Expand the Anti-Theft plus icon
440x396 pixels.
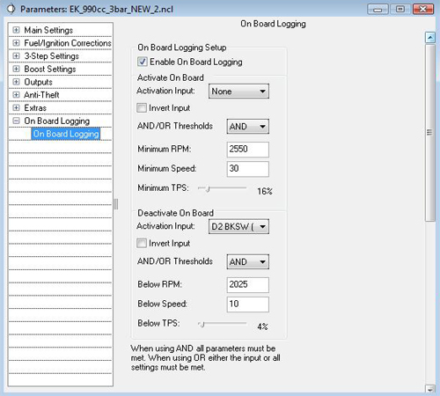(x=17, y=94)
